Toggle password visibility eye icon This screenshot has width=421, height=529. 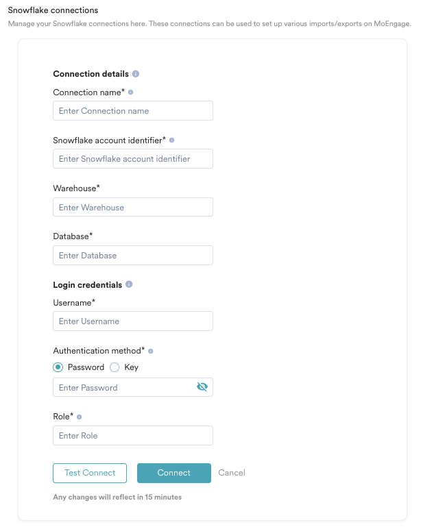(202, 387)
